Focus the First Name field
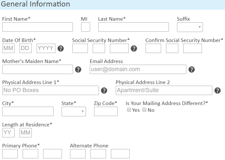This screenshot has width=225, height=160. click(x=38, y=27)
